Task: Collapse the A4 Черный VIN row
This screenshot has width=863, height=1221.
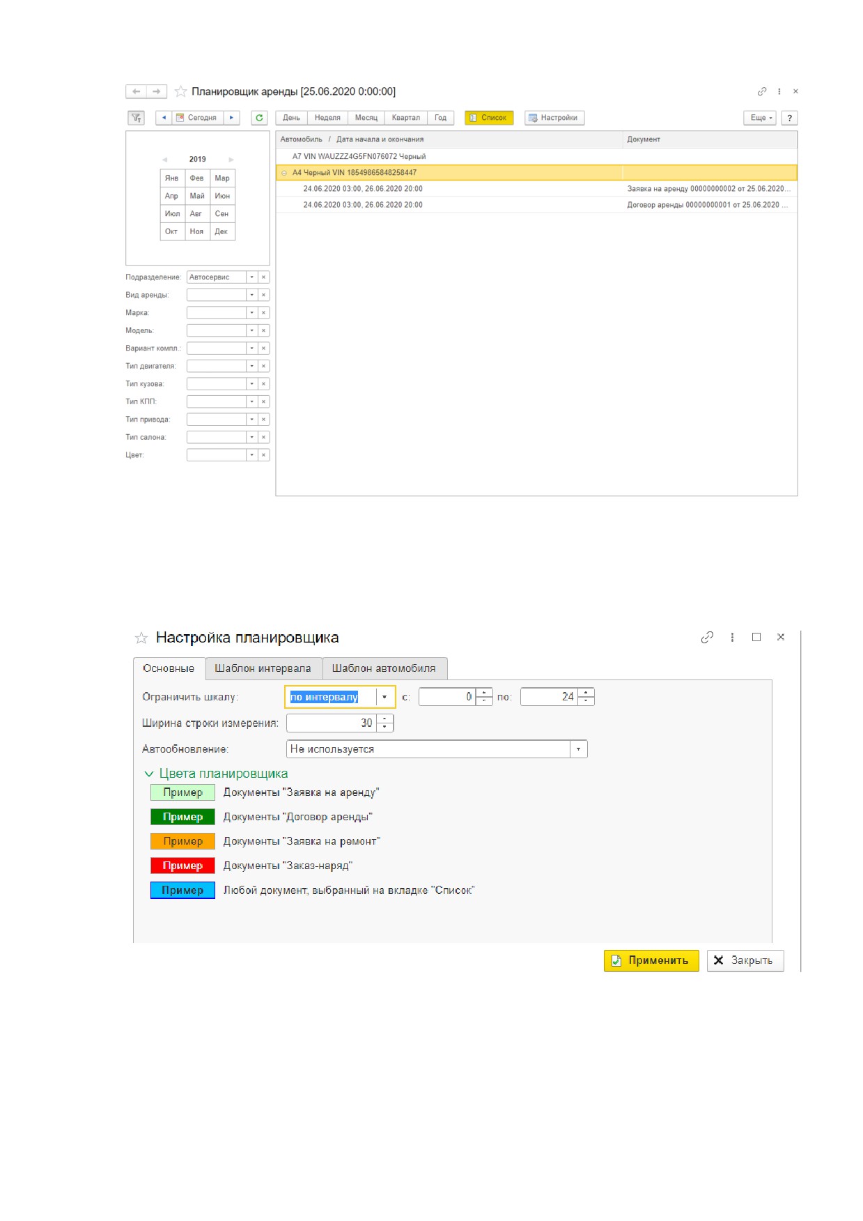Action: click(284, 173)
